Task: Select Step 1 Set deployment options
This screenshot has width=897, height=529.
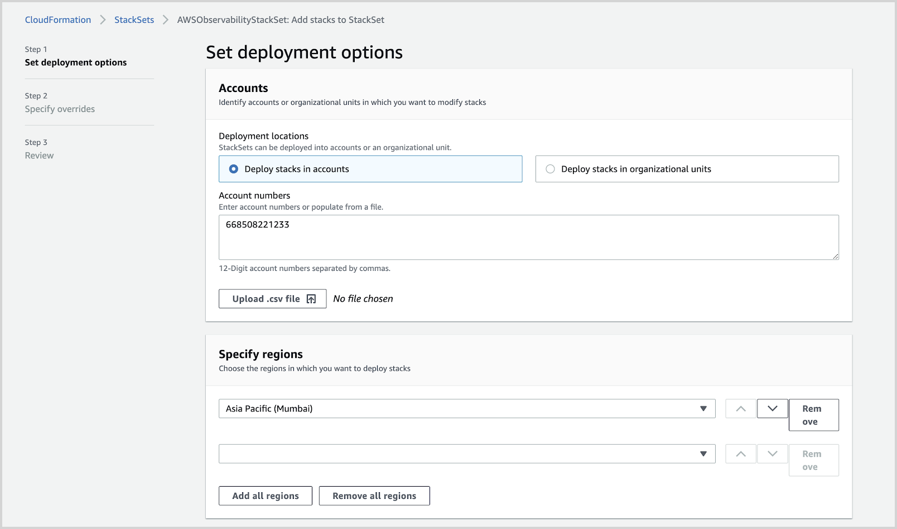Action: click(75, 62)
